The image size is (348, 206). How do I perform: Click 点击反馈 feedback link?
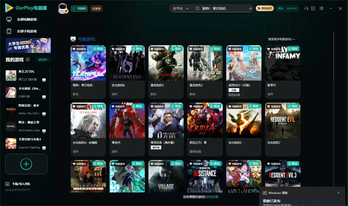[x=212, y=197]
